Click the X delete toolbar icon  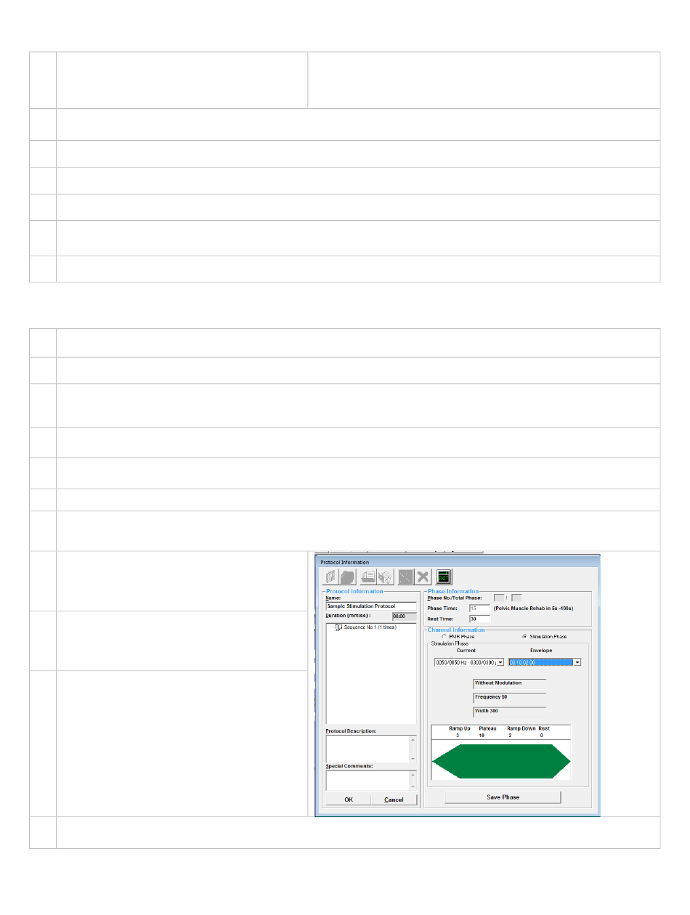423,577
